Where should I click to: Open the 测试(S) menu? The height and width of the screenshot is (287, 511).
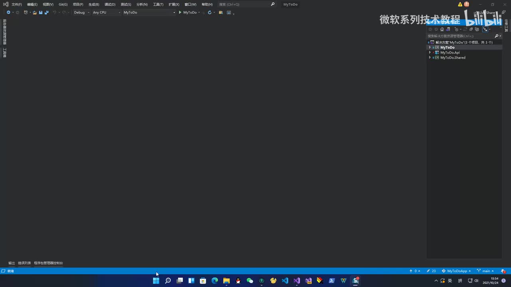[126, 4]
